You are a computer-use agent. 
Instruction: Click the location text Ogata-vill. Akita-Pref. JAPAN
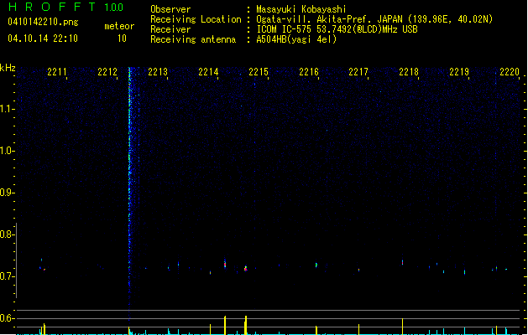point(330,19)
